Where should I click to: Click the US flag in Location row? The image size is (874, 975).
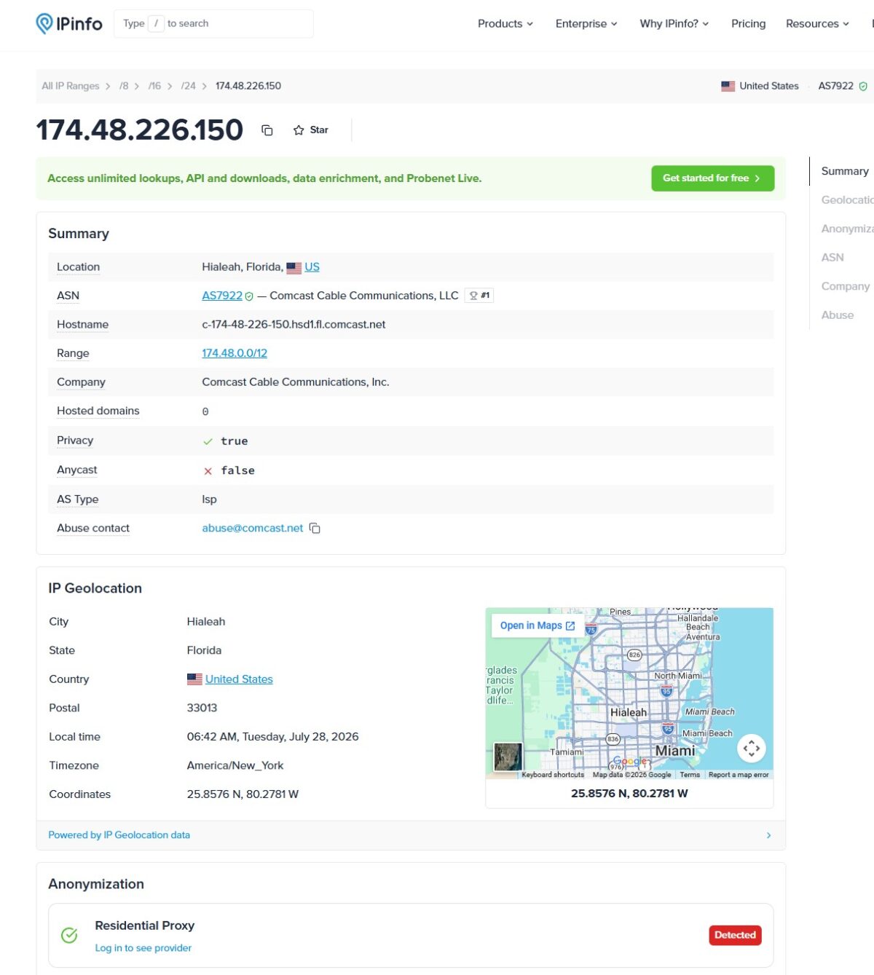click(x=294, y=268)
